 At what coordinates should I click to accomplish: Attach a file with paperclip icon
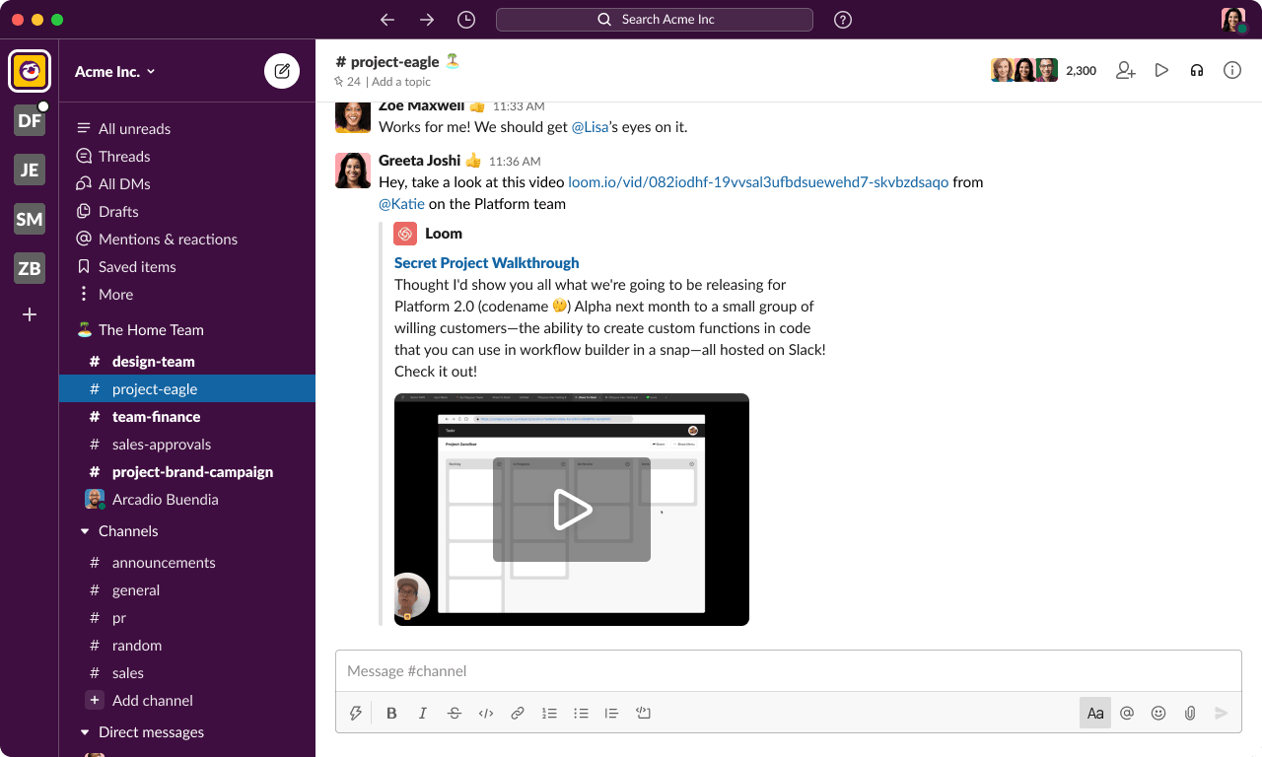click(1190, 713)
